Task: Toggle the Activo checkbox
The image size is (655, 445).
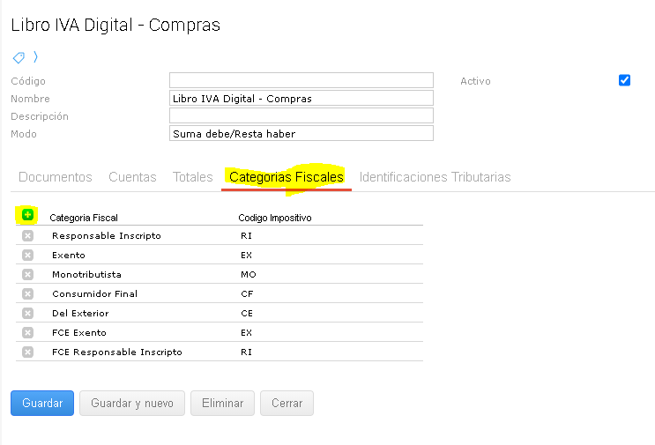Action: point(625,80)
